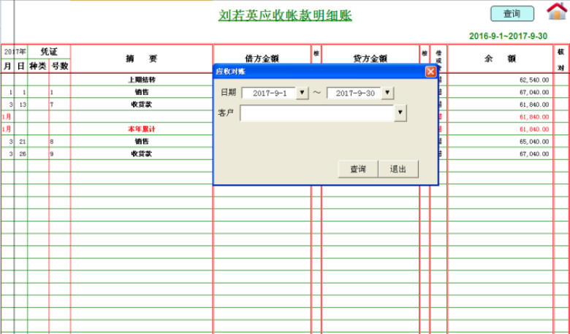The width and height of the screenshot is (570, 334).
Task: Click the 查询 button at top right
Action: point(512,14)
